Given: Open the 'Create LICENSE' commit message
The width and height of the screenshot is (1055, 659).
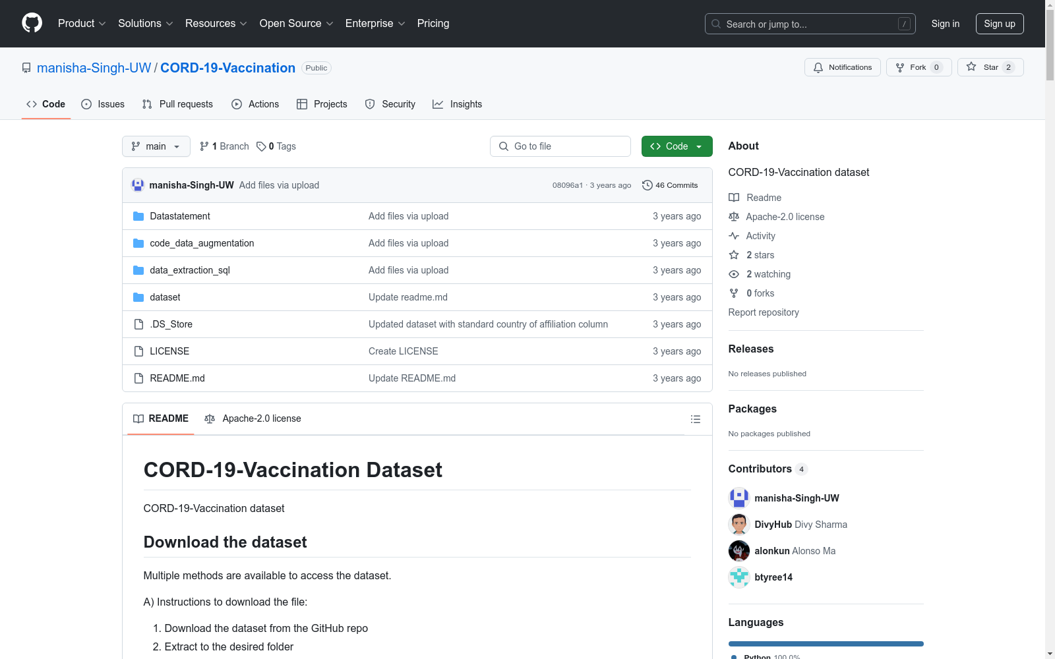Looking at the screenshot, I should point(404,351).
